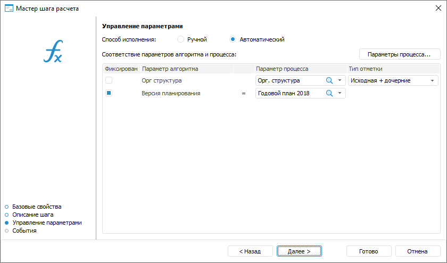The image size is (447, 263).
Task: Click the magnifier icon for Годовой план 2018
Action: pyautogui.click(x=329, y=93)
